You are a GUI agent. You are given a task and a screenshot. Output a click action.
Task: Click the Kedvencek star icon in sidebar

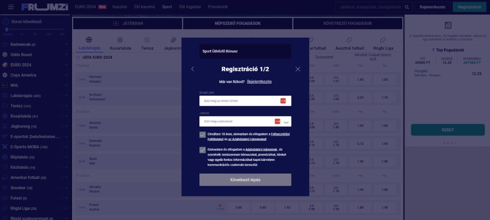5,44
